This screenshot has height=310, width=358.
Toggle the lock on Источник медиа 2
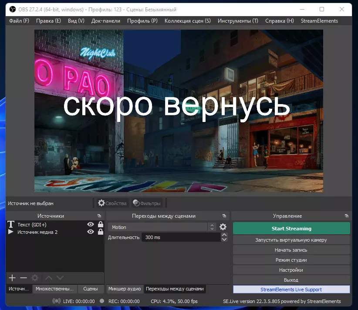(101, 232)
